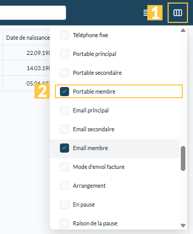
Task: Enable the Arrangement column checkbox
Action: [x=65, y=186]
